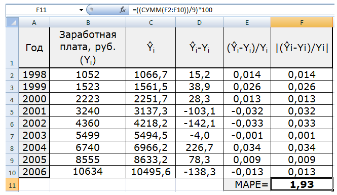Click the 'Год' header cell
Image resolution: width=337 pixels, height=195 pixels.
(34, 48)
